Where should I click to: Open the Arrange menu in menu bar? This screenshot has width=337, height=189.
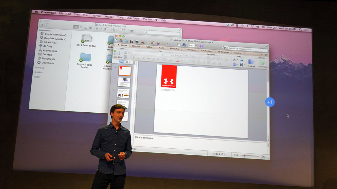pyautogui.click(x=109, y=17)
